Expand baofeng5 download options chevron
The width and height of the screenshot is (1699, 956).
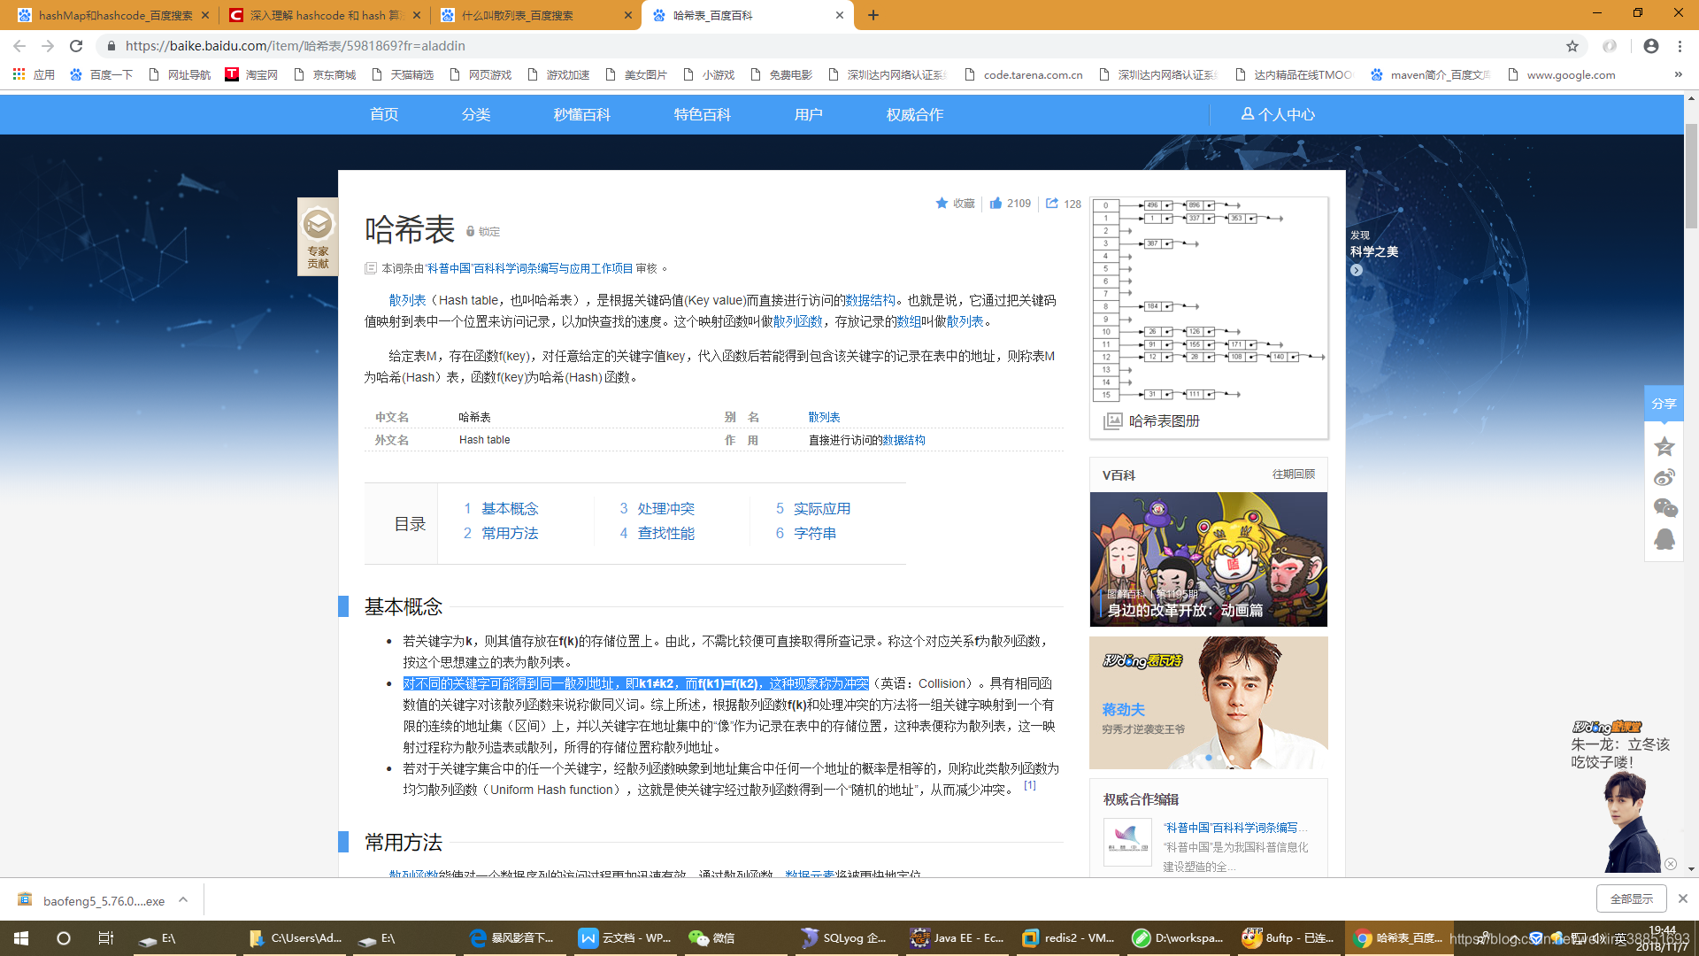click(x=183, y=899)
